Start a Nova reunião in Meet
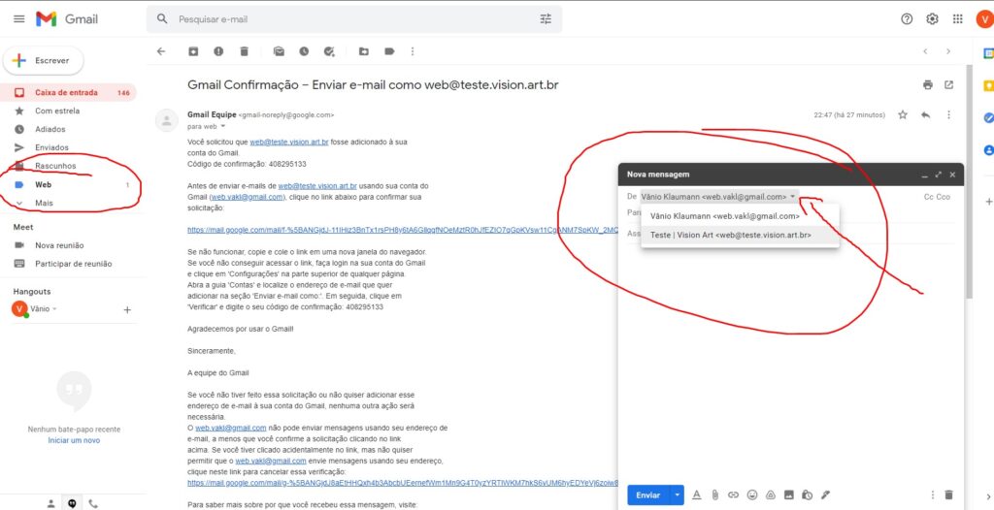This screenshot has width=994, height=510. [x=59, y=245]
